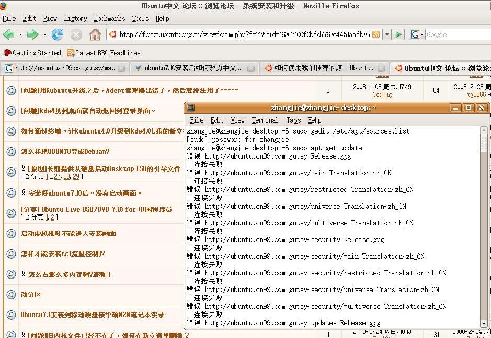Click topic icon beside the kde4 login thread
The width and height of the screenshot is (491, 338).
11,111
